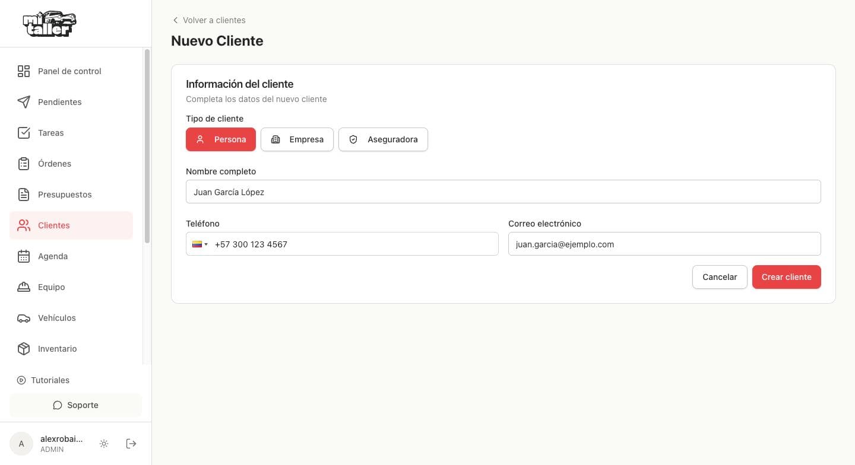This screenshot has height=465, width=855.
Task: Click the back chevron beside Volver a clientes
Action: click(x=175, y=20)
